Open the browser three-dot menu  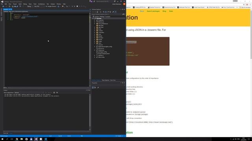pyautogui.click(x=250, y=5)
